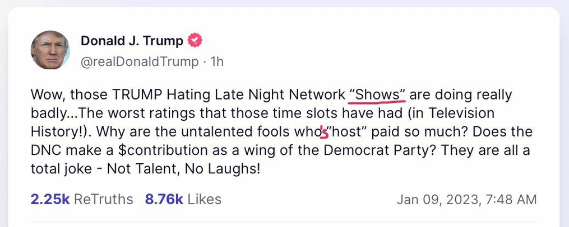The height and width of the screenshot is (227, 569).
Task: Click the word "DNC" in the post
Action: [46, 150]
